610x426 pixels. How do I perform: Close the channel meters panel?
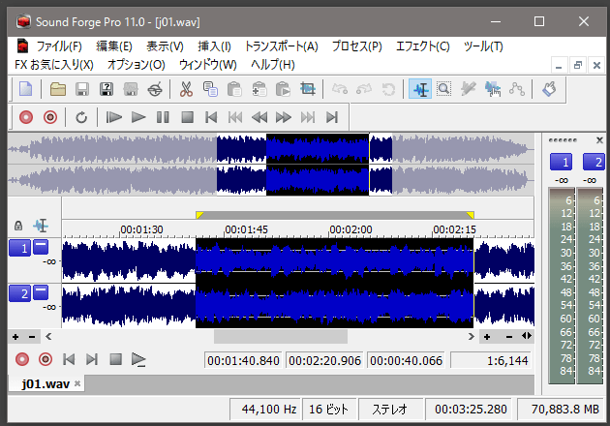(x=599, y=140)
